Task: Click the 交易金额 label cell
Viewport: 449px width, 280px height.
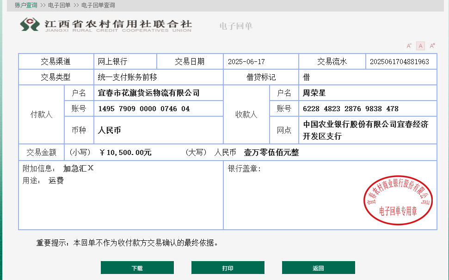Action: (x=42, y=152)
